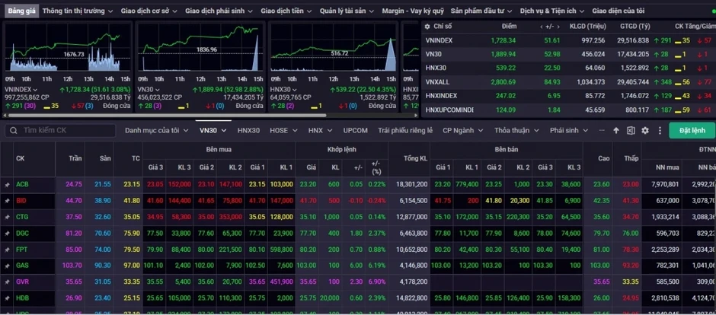The width and height of the screenshot is (716, 315).
Task: Expand the VNINDEX chart selector dropdown
Action: click(35, 90)
